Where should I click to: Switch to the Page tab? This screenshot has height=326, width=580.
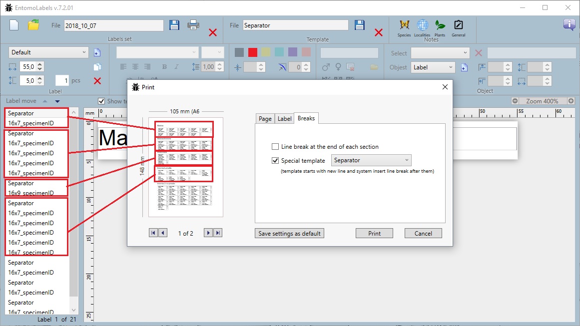click(265, 119)
